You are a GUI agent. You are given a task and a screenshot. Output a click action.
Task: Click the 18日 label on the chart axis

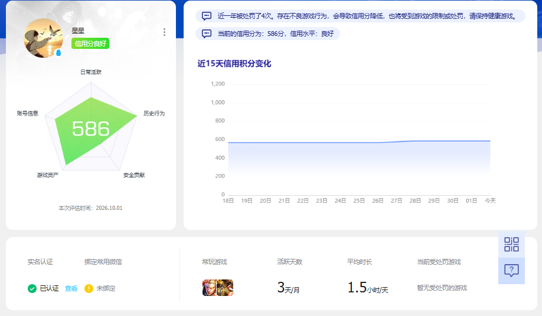click(x=228, y=201)
